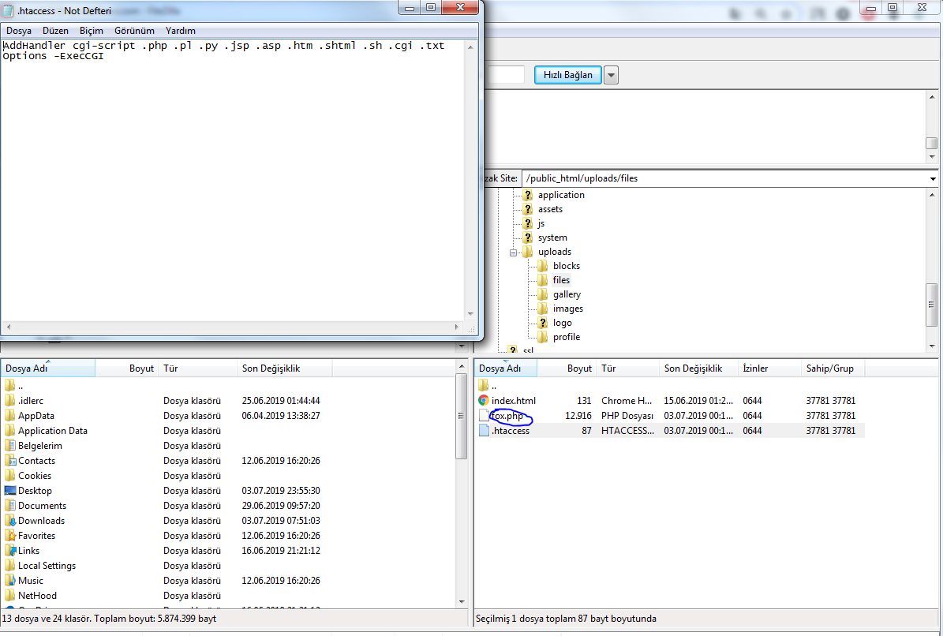
Task: Open the Biçim menu in Notepad
Action: pos(92,31)
